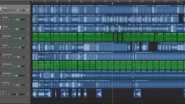Viewport: 185px width, 104px height.
Task: Click bar 177 in the timeline ruler
Action: click(166, 1)
